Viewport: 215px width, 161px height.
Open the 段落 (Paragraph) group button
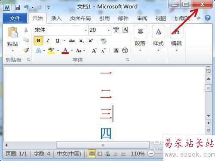[x=140, y=39]
